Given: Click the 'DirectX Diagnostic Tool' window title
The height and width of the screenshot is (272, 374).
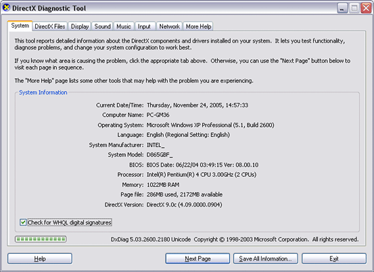Looking at the screenshot, I should pyautogui.click(x=49, y=8).
